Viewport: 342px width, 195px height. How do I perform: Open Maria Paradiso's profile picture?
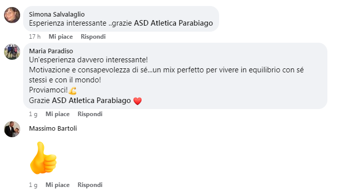click(x=12, y=52)
